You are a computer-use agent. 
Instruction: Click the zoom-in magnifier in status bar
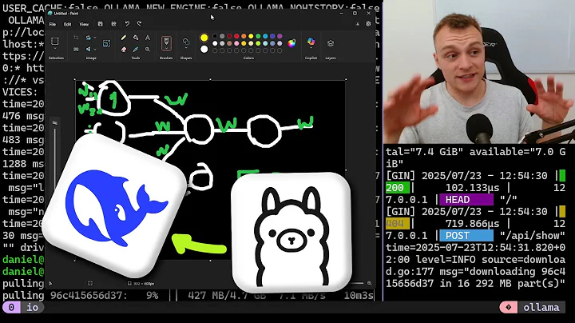point(369,283)
